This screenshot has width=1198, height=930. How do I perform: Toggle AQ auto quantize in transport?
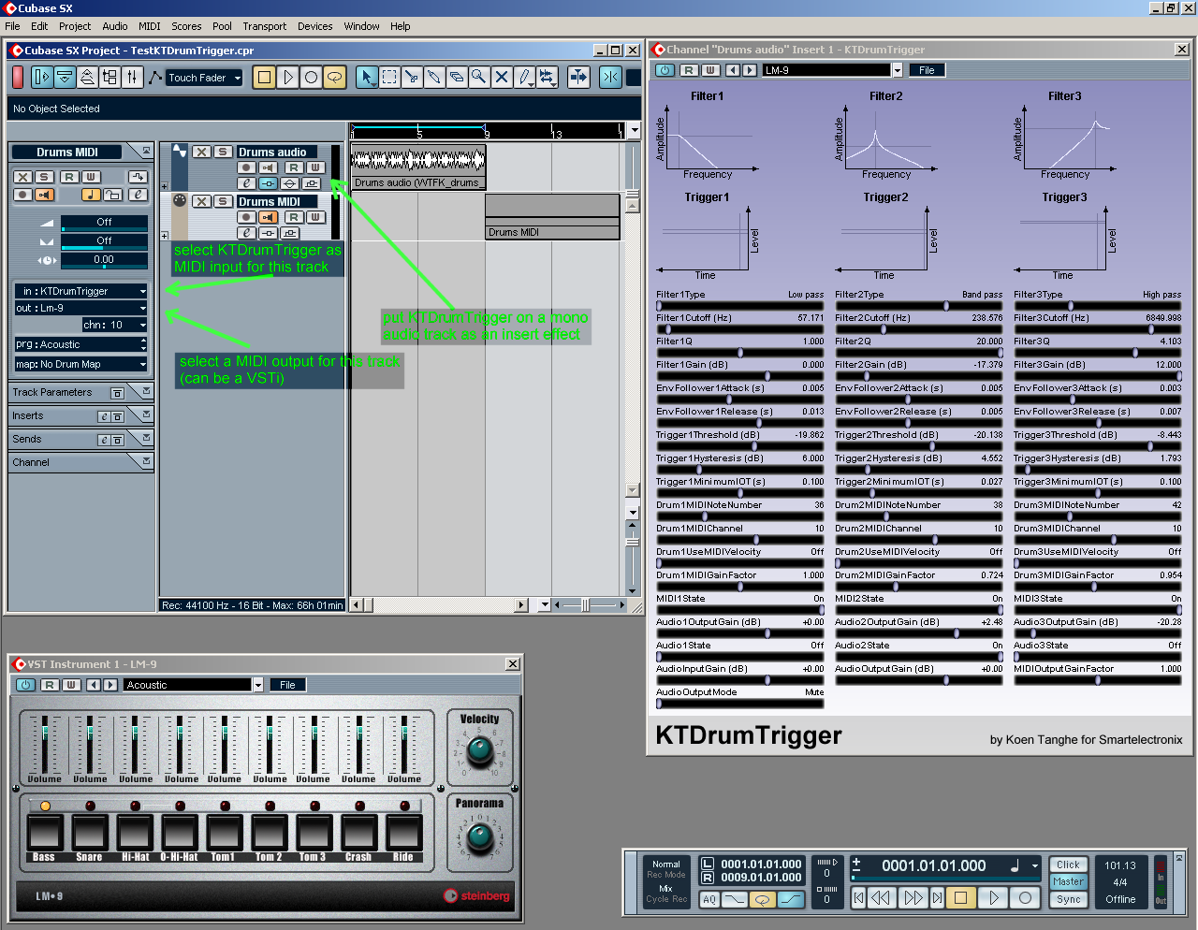tap(709, 899)
